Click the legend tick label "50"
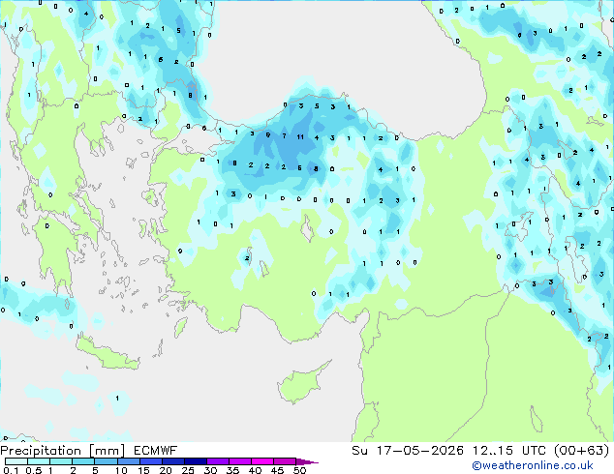Image resolution: width=614 pixels, height=474 pixels. tap(299, 470)
